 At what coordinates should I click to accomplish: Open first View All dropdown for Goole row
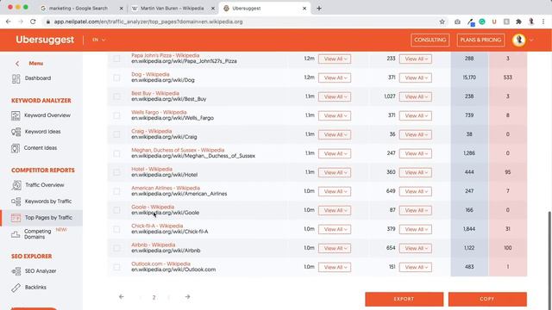click(335, 210)
